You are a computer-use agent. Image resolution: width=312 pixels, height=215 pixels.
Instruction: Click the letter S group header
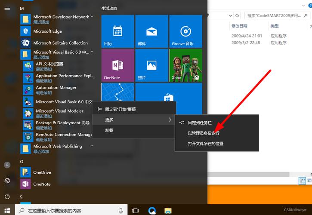point(21,197)
